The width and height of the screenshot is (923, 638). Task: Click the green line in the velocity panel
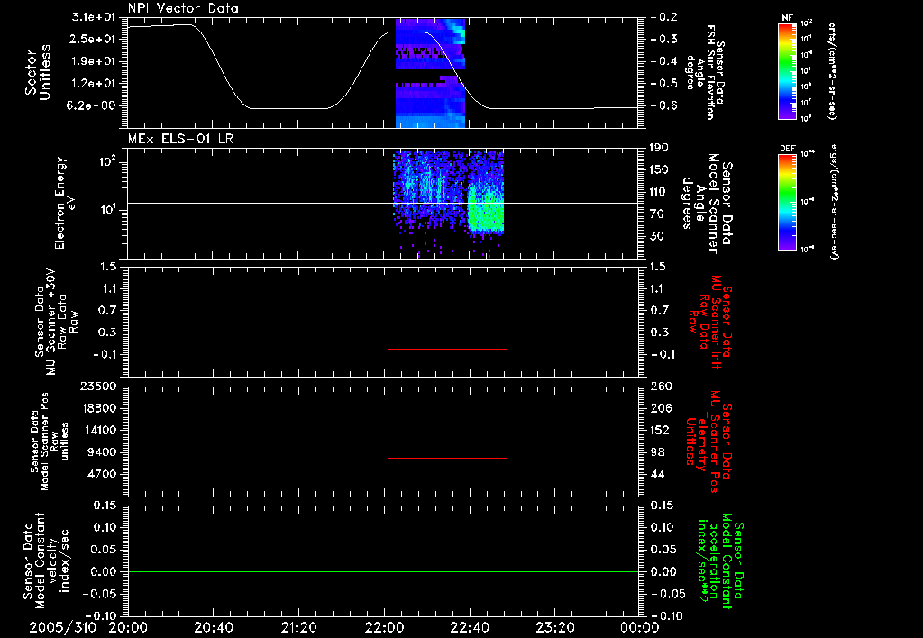pos(383,571)
